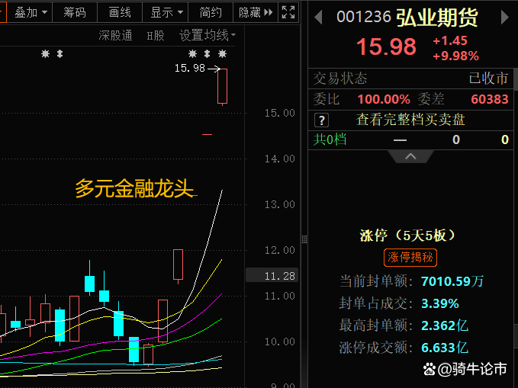Click the 涨停揭秘 button
Screen dimensions: 518x388
coord(410,257)
